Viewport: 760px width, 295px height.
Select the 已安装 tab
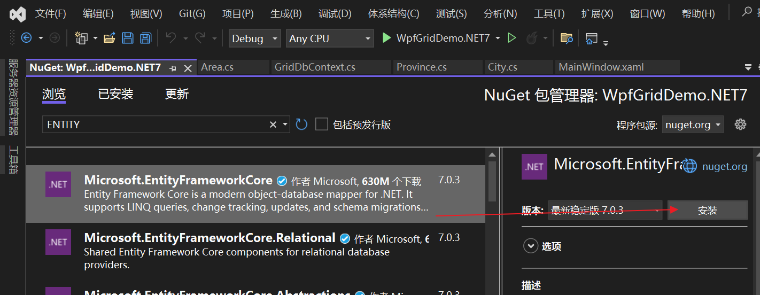(x=115, y=95)
